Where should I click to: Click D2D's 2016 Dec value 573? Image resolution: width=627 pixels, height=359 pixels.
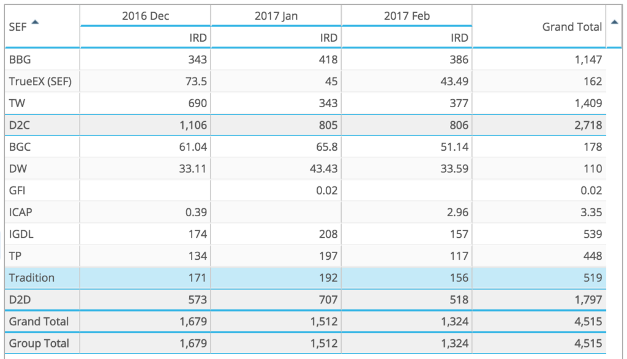click(198, 300)
